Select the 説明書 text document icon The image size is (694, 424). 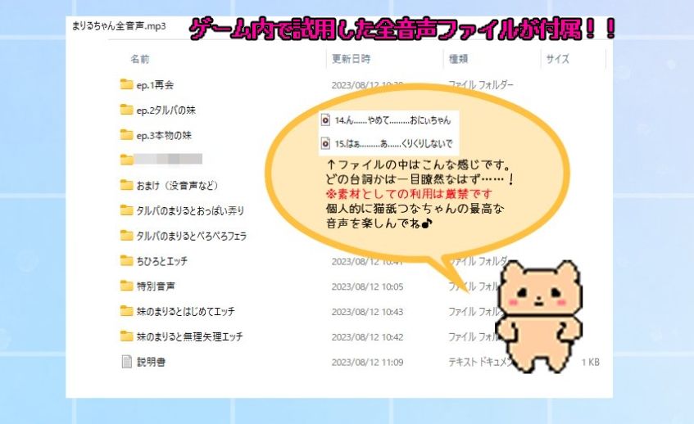tap(126, 362)
